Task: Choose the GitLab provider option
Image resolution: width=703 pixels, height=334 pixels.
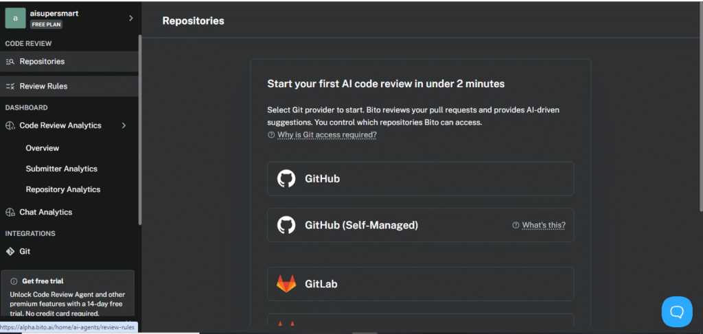Action: pyautogui.click(x=421, y=284)
